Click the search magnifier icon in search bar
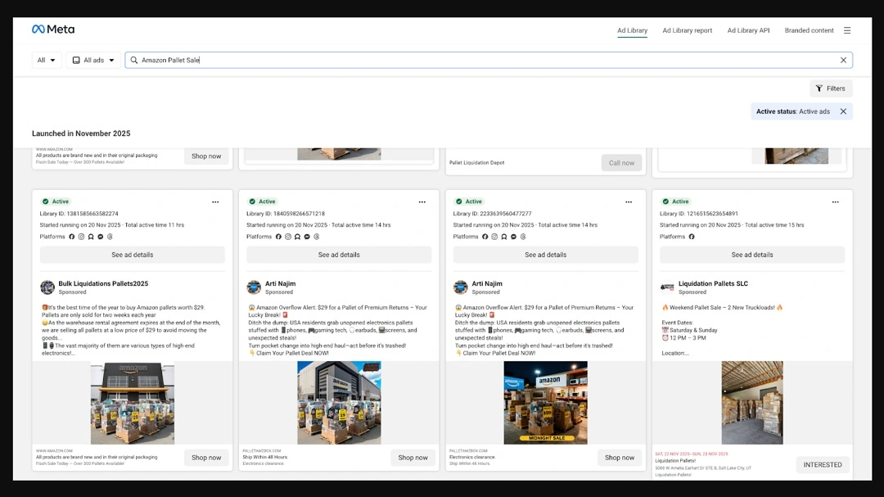 point(133,60)
